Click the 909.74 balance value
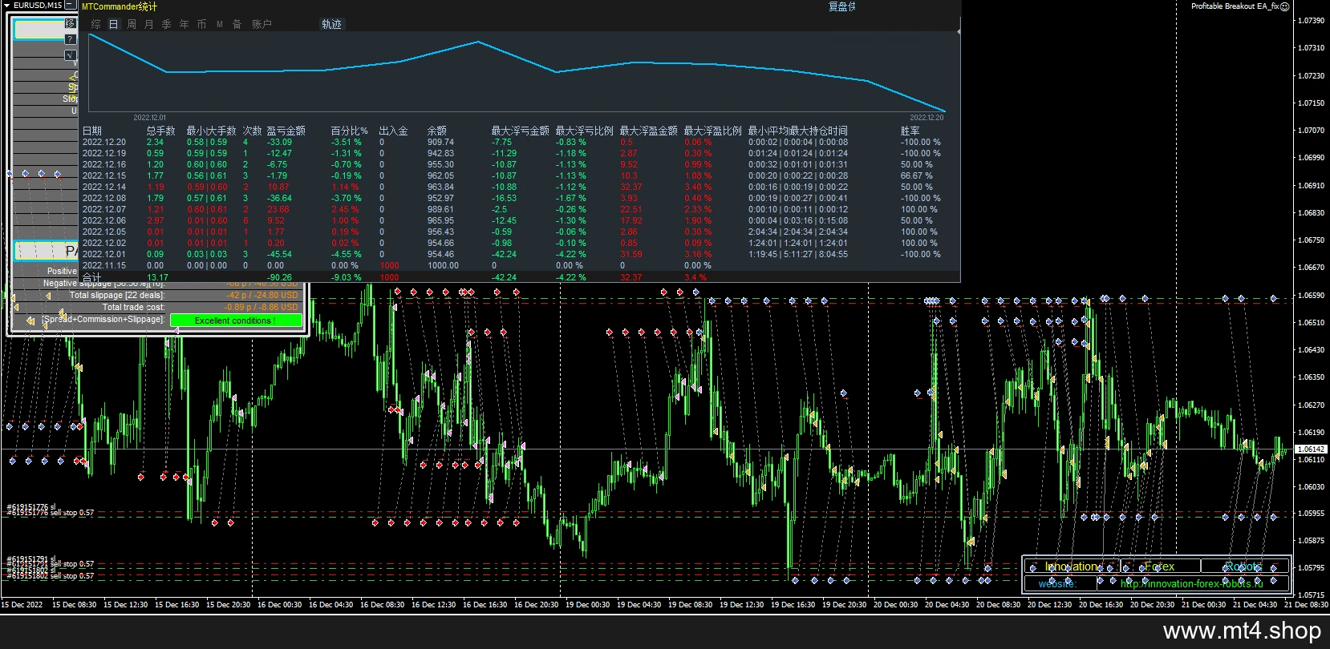Image resolution: width=1330 pixels, height=649 pixels. point(440,142)
